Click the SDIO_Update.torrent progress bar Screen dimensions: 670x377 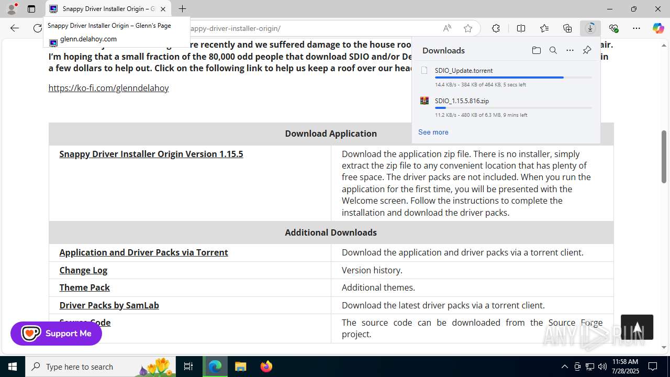[513, 77]
